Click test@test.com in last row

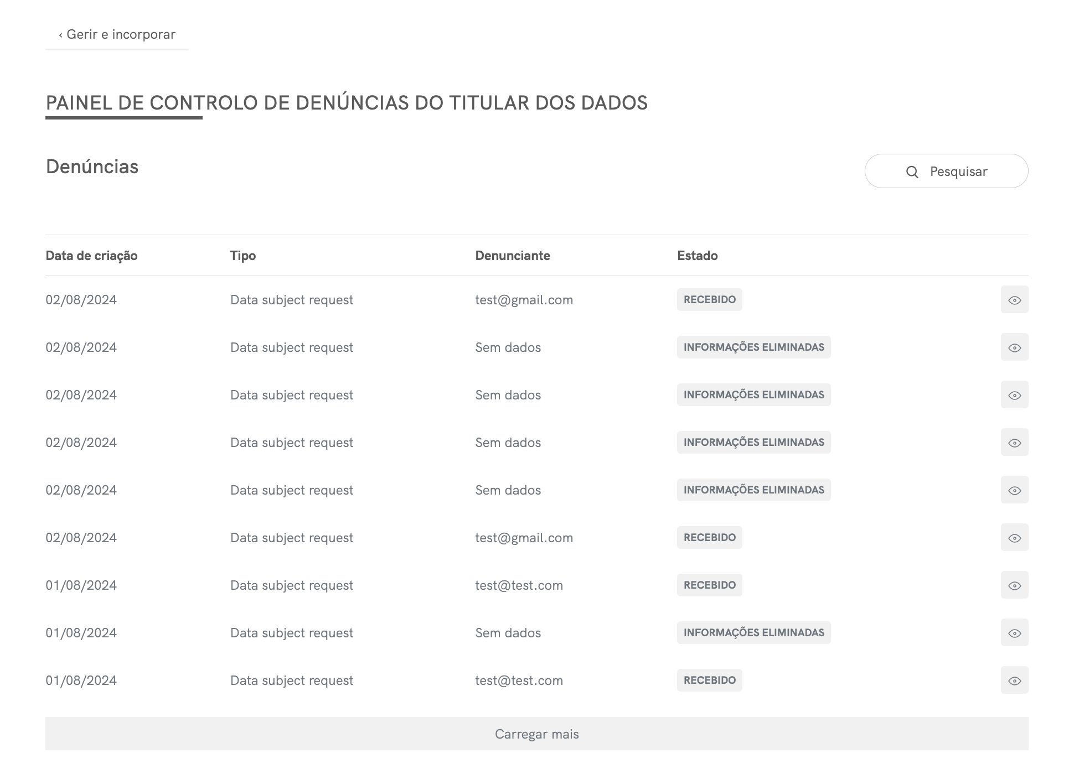(x=519, y=680)
